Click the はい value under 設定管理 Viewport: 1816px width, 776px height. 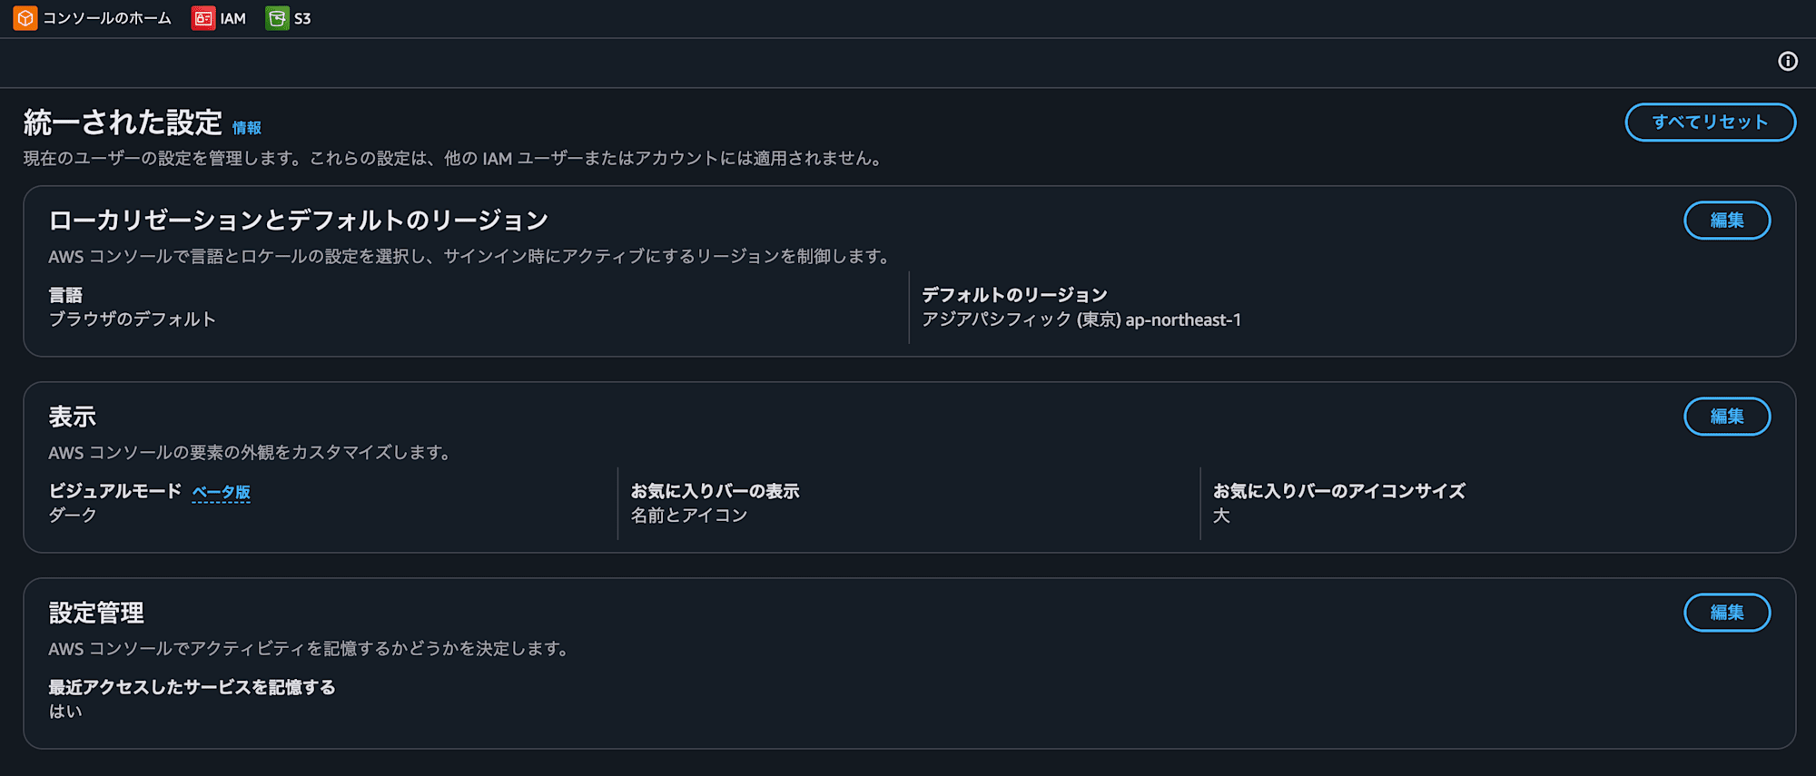pyautogui.click(x=64, y=711)
